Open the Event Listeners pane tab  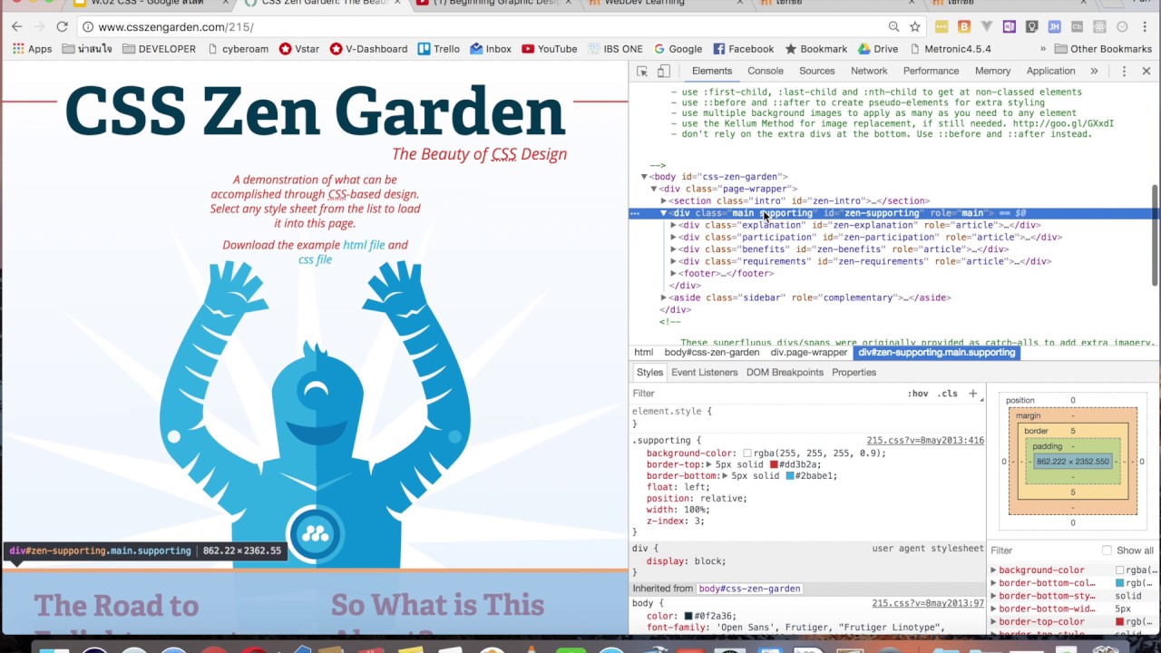[x=705, y=373]
